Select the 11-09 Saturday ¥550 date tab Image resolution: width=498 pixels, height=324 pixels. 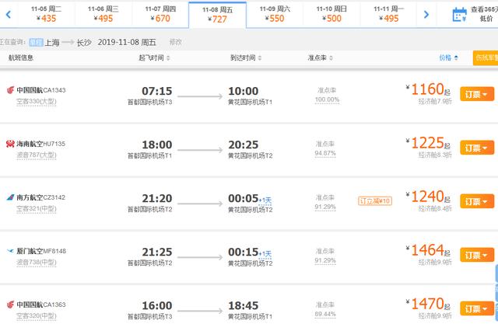[275, 15]
